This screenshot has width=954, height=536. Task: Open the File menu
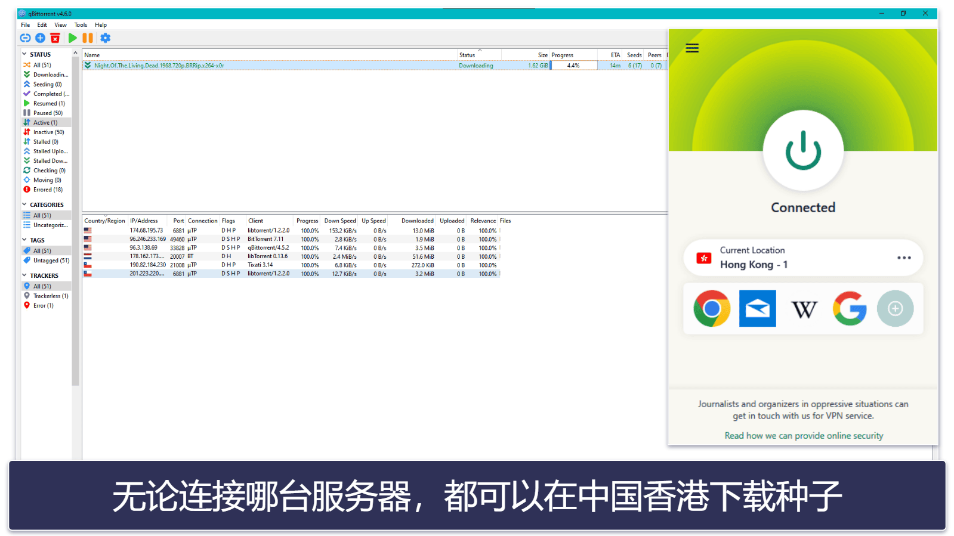click(x=26, y=25)
